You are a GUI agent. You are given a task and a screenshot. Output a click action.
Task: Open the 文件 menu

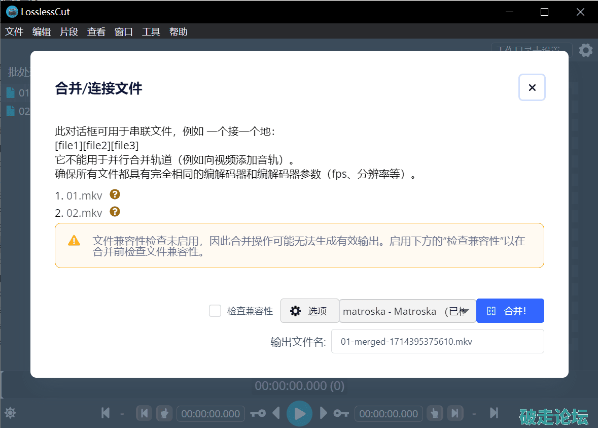14,32
